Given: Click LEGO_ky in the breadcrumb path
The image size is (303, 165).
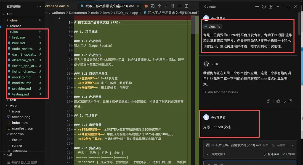Looking at the screenshot, I should [121, 13].
